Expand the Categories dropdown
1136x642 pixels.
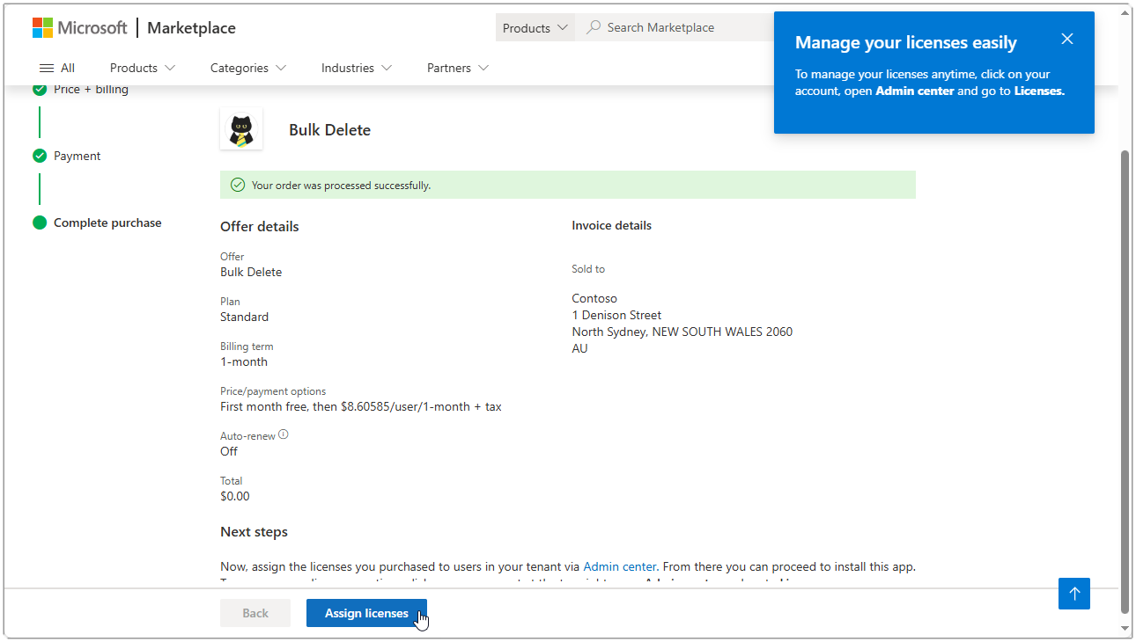tap(247, 68)
